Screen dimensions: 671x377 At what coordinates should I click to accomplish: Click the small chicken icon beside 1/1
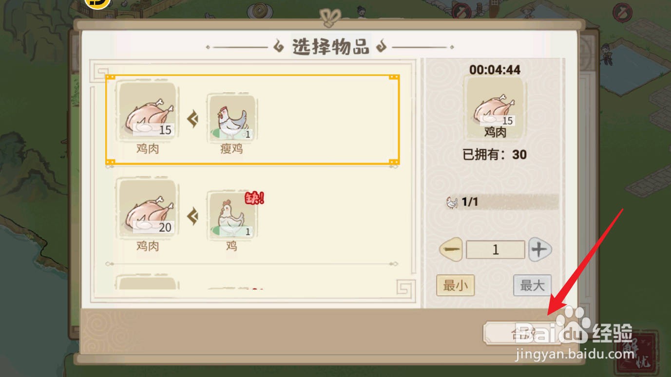[452, 202]
